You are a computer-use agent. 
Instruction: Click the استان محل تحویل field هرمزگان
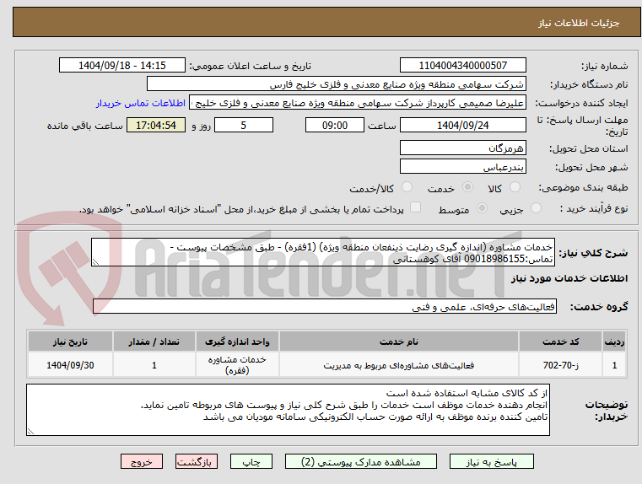(x=462, y=148)
